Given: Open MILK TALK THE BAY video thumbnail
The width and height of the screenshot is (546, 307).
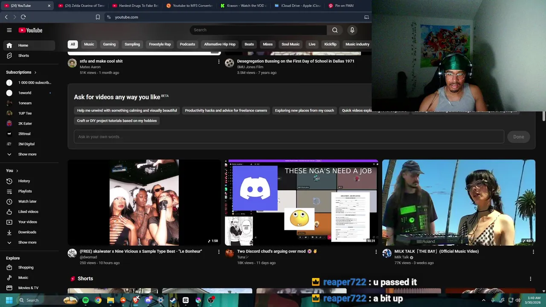Looking at the screenshot, I should (x=459, y=203).
